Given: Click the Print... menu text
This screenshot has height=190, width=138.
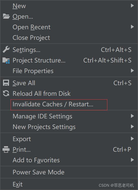Looking at the screenshot, I should click(22, 149).
